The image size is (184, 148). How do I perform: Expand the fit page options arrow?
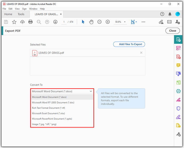pyautogui.click(x=136, y=22)
